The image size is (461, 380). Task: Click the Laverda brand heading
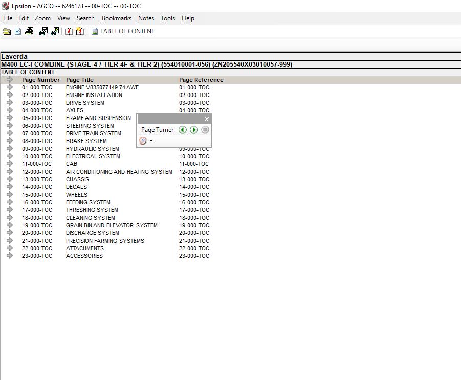click(x=14, y=56)
